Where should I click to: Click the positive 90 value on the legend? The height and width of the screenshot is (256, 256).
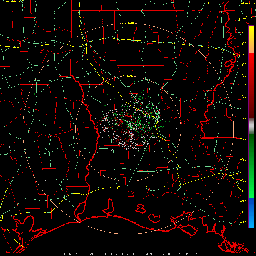(244, 33)
